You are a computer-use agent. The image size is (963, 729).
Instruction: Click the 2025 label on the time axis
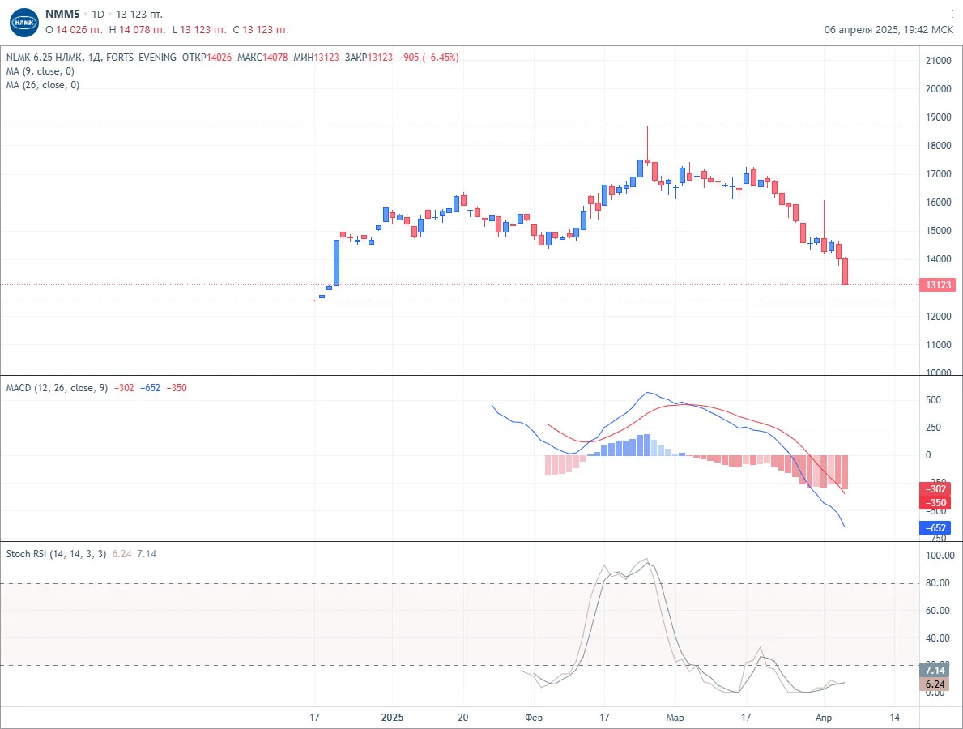pos(393,718)
